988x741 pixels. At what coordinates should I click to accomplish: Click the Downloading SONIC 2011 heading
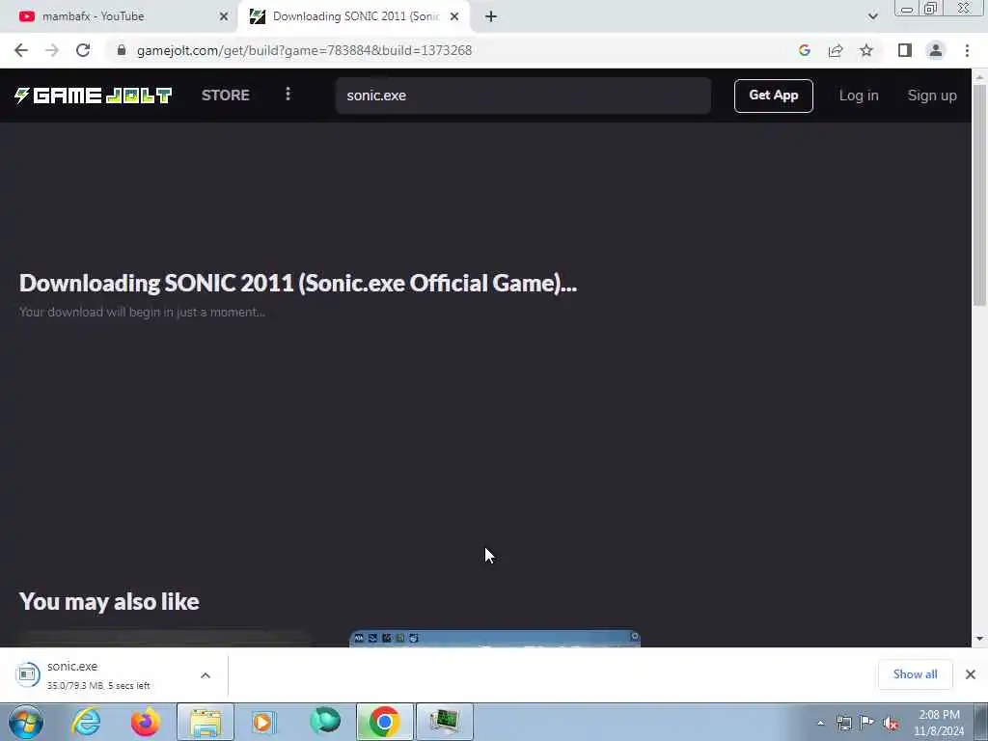pos(298,284)
